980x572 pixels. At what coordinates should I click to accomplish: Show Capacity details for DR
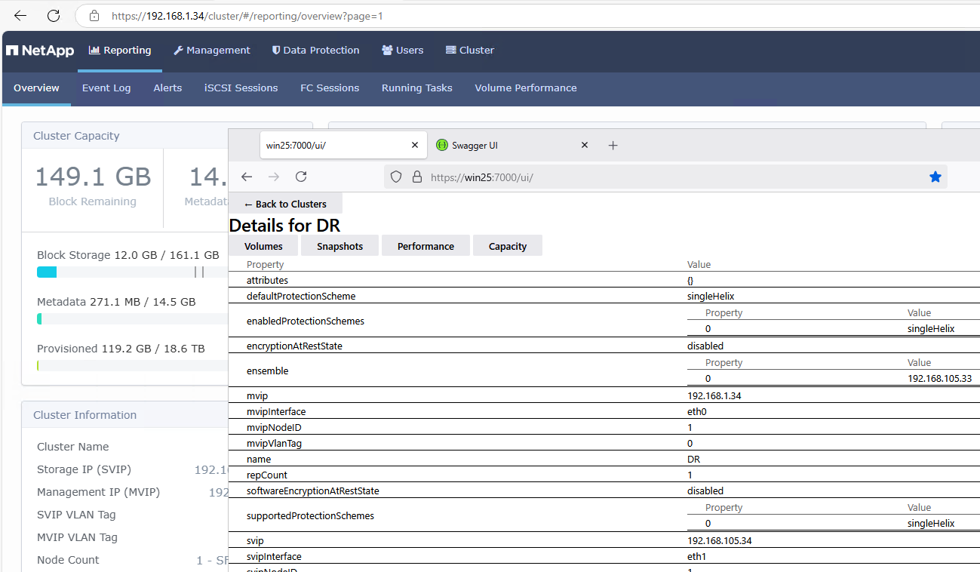pyautogui.click(x=508, y=246)
